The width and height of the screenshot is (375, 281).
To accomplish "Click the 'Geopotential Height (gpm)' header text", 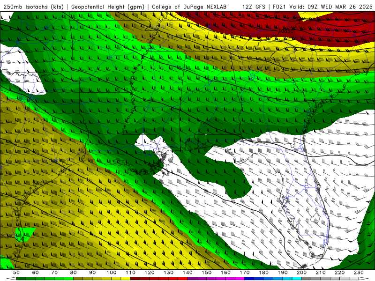I will (108, 7).
